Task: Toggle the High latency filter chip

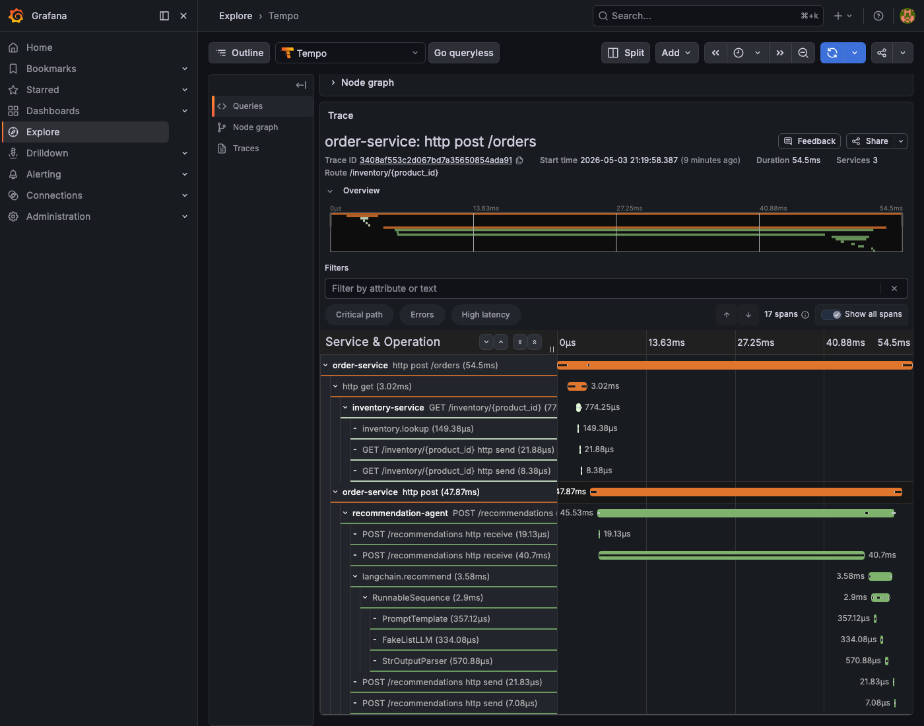Action: coord(486,315)
